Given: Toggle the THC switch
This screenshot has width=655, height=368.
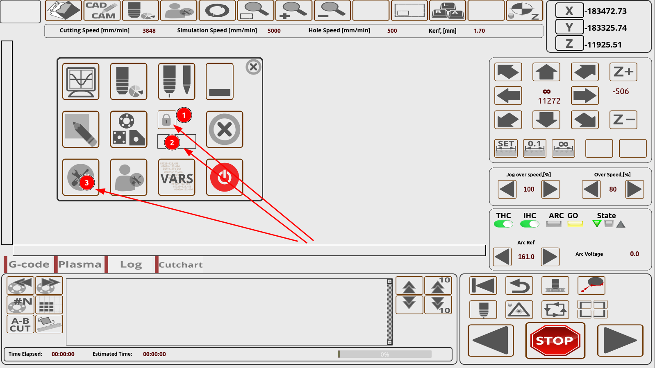Looking at the screenshot, I should (x=503, y=224).
